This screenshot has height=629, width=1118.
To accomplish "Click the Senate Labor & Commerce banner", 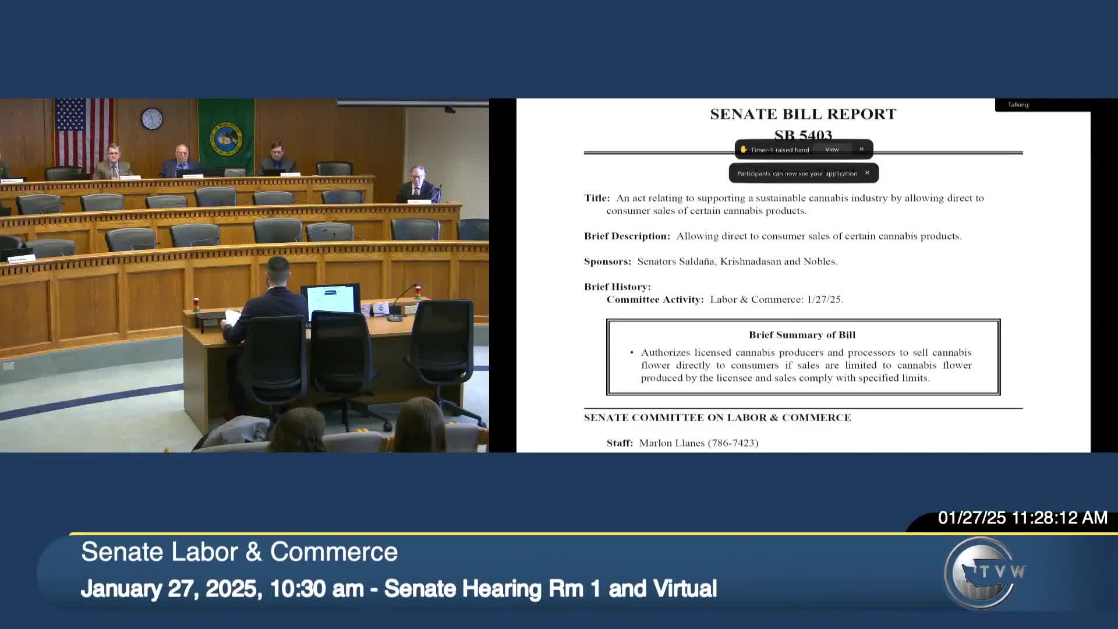I will 239,552.
